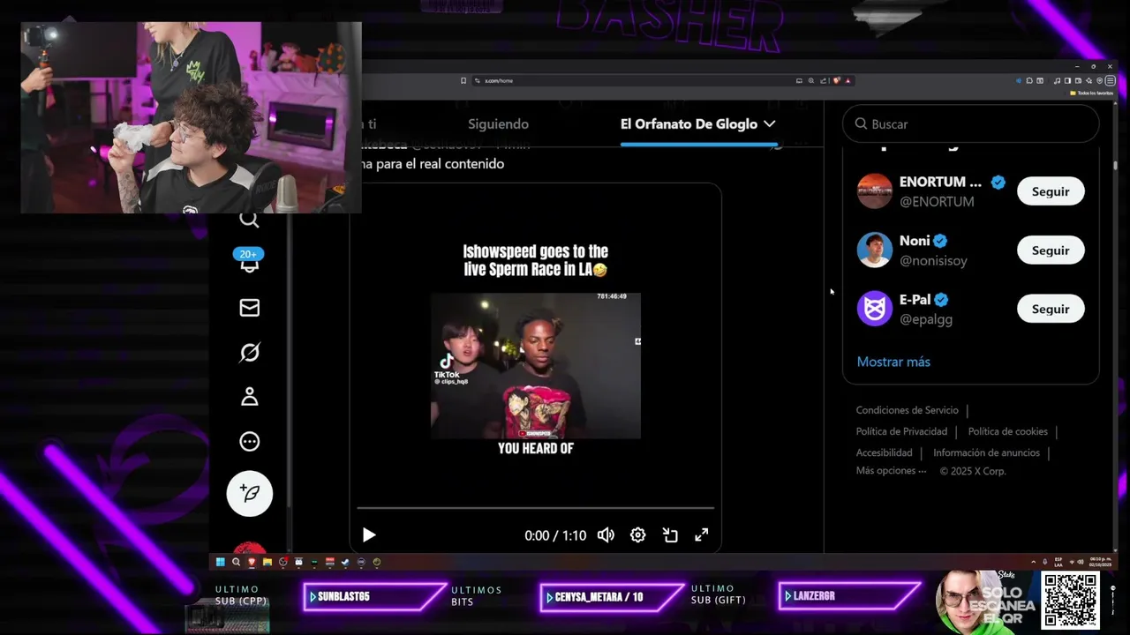Open Accesibilidad link

[884, 452]
